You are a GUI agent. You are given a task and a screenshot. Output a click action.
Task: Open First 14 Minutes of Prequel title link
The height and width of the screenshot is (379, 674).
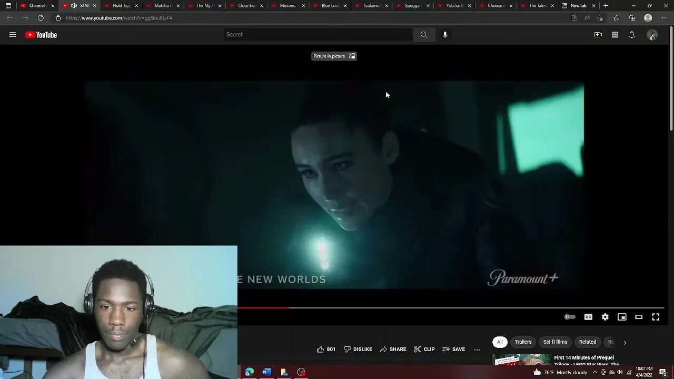point(586,361)
